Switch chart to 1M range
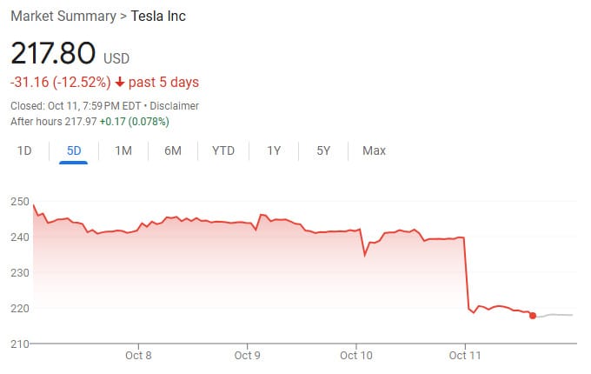This screenshot has width=591, height=374. pyautogui.click(x=123, y=150)
